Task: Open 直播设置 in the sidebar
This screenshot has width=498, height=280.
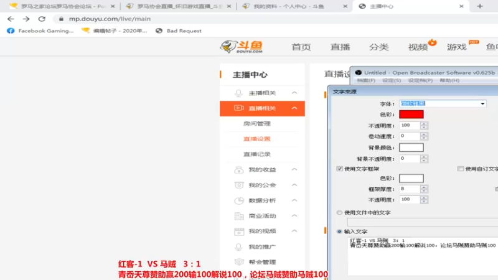Action: 257,139
